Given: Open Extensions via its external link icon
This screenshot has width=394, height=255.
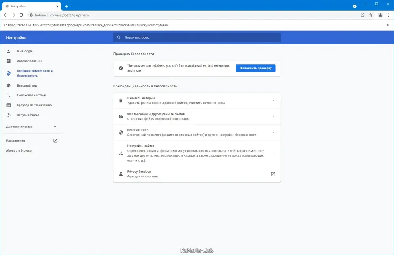Looking at the screenshot, I should (x=55, y=141).
